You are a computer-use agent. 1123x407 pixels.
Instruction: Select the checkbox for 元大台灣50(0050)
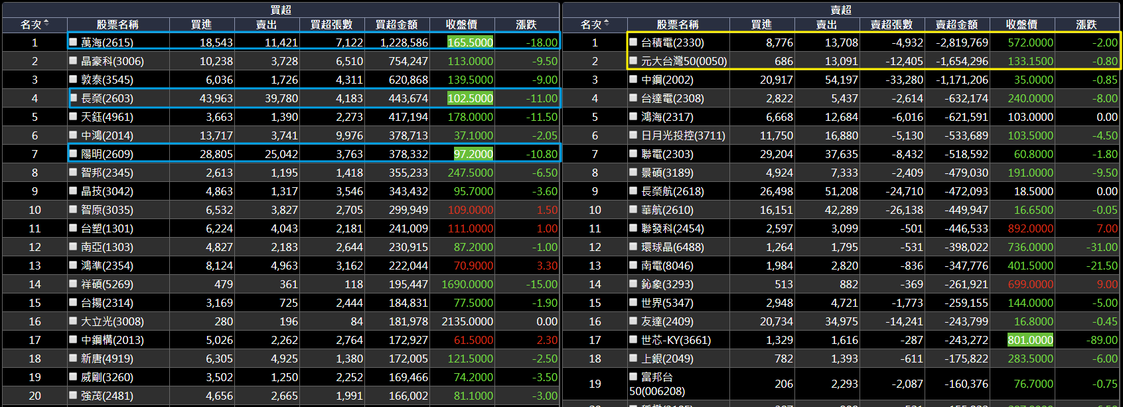(x=634, y=60)
